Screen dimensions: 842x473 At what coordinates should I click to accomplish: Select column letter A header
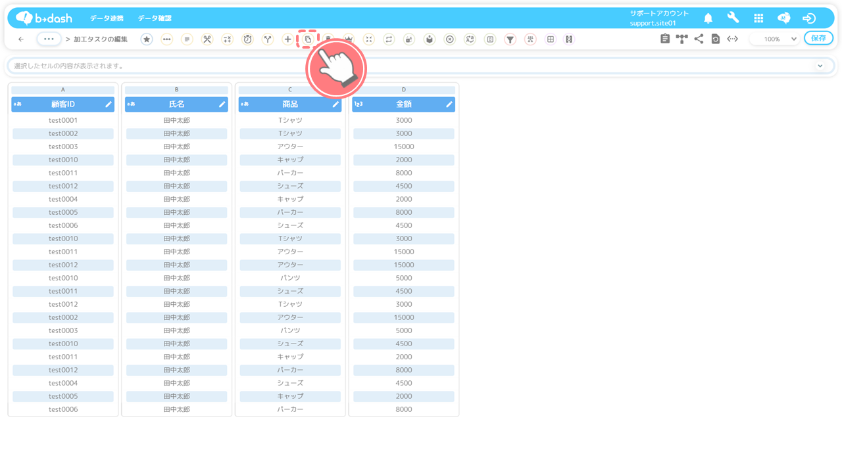point(63,90)
